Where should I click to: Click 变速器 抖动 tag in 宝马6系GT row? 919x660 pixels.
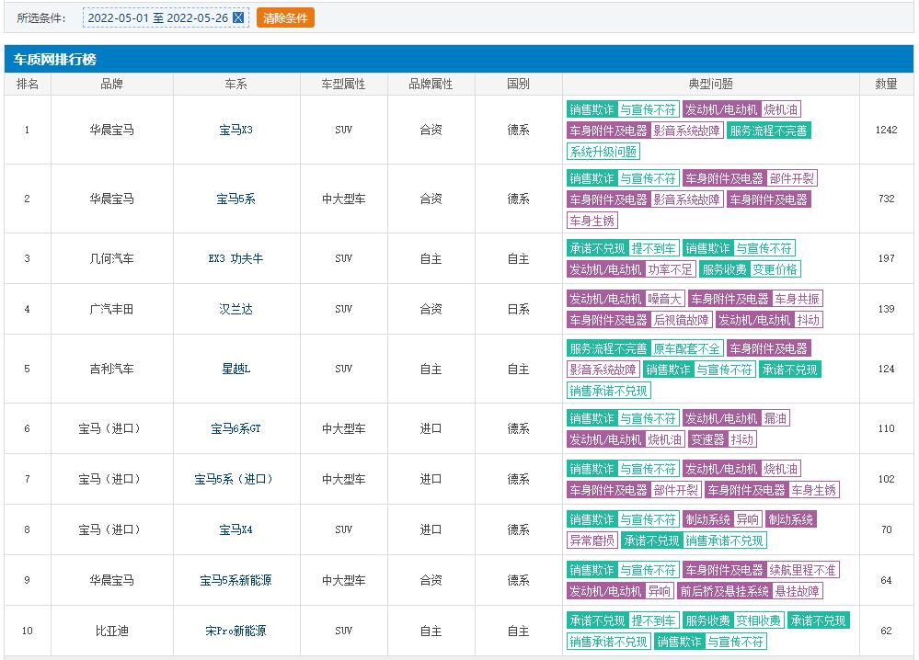722,439
